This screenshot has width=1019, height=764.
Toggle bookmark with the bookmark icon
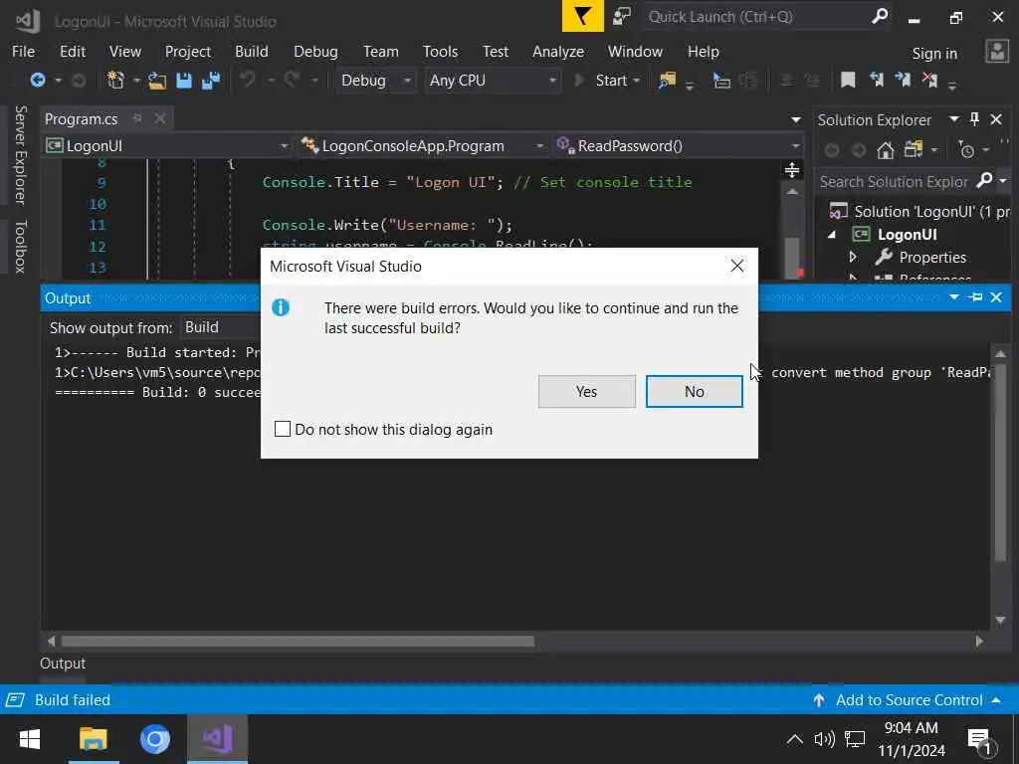click(848, 80)
